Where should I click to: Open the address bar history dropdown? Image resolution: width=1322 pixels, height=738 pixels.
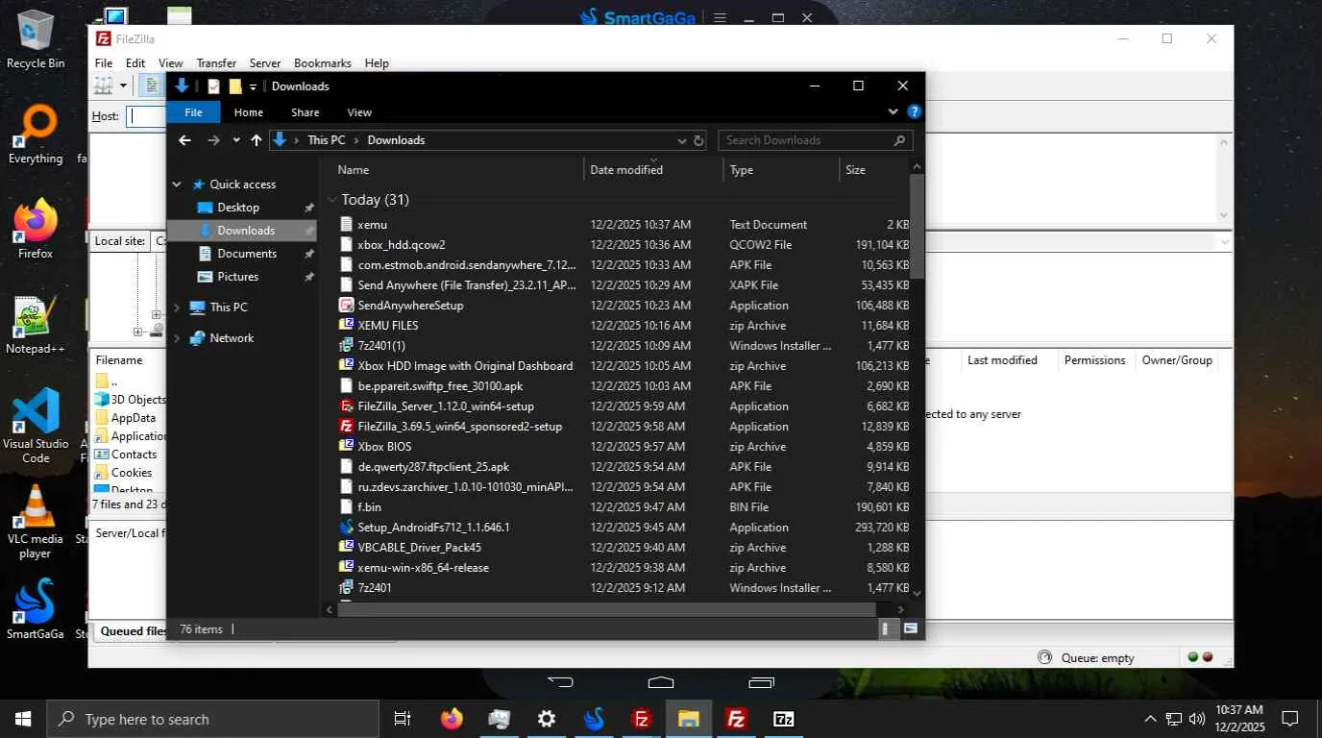[681, 140]
